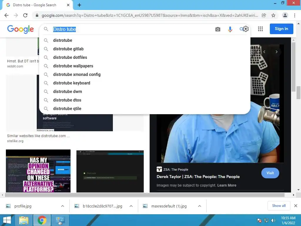Open the Google apps grid
Screen dimensions: 301x226
tap(260, 29)
